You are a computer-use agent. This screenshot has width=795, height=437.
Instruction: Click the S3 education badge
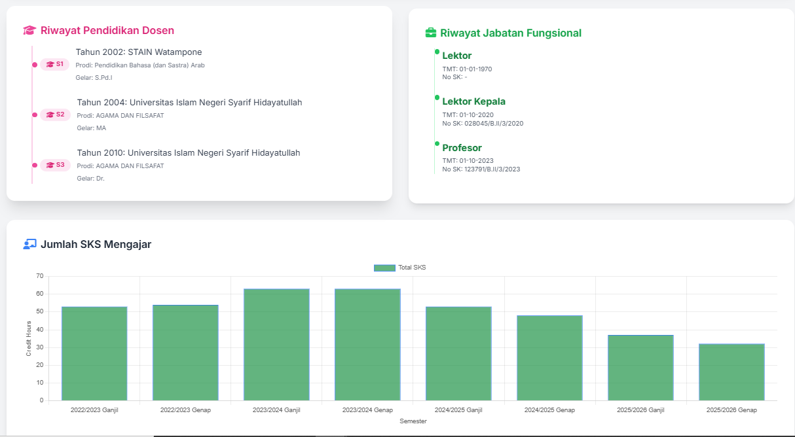pyautogui.click(x=55, y=165)
